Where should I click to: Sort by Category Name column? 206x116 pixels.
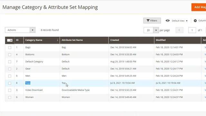coord(42,40)
